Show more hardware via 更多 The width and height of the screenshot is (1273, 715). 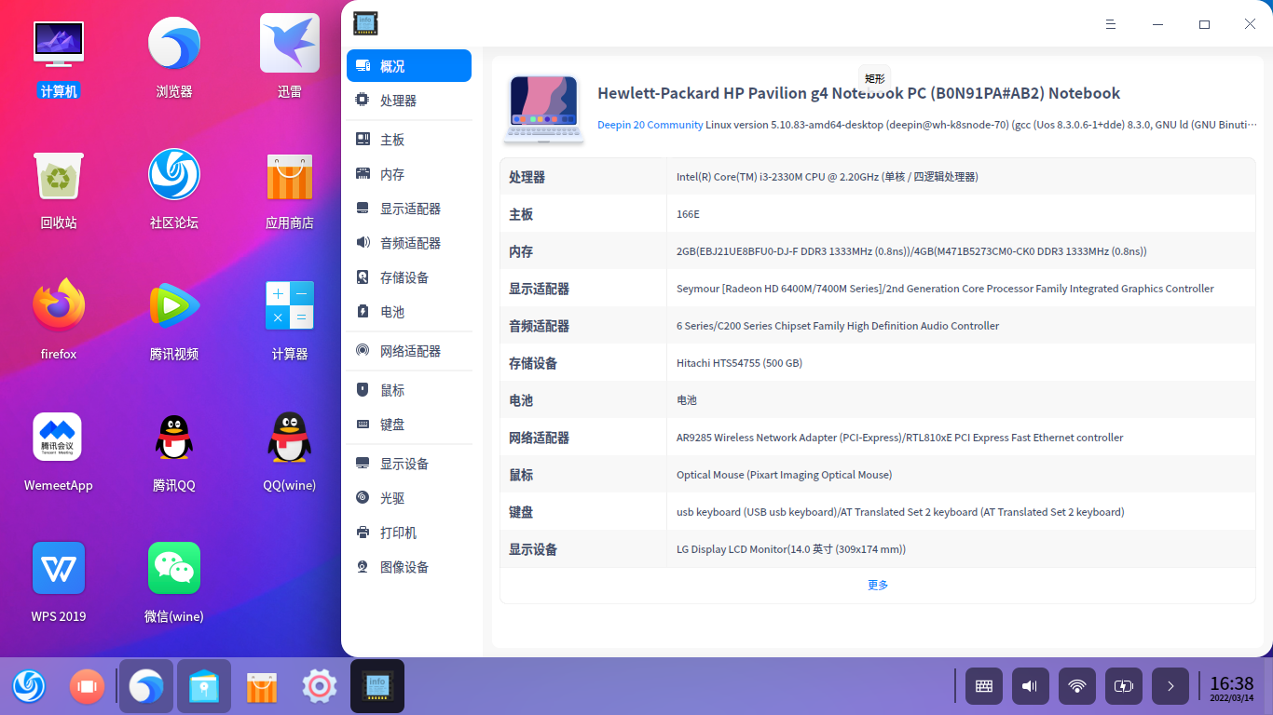click(x=877, y=585)
